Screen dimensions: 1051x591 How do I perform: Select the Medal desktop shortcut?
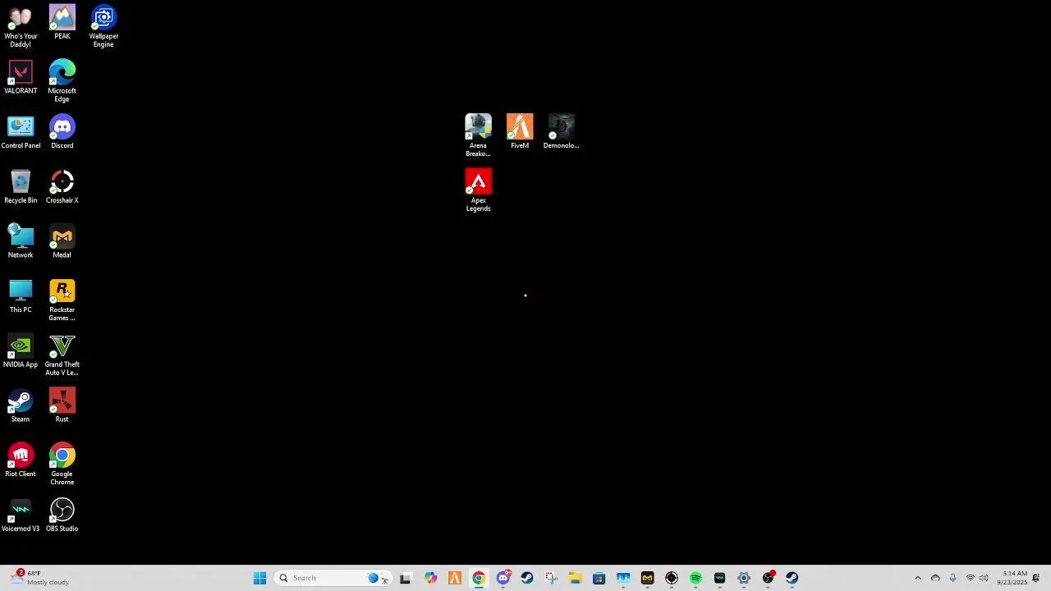(x=62, y=241)
